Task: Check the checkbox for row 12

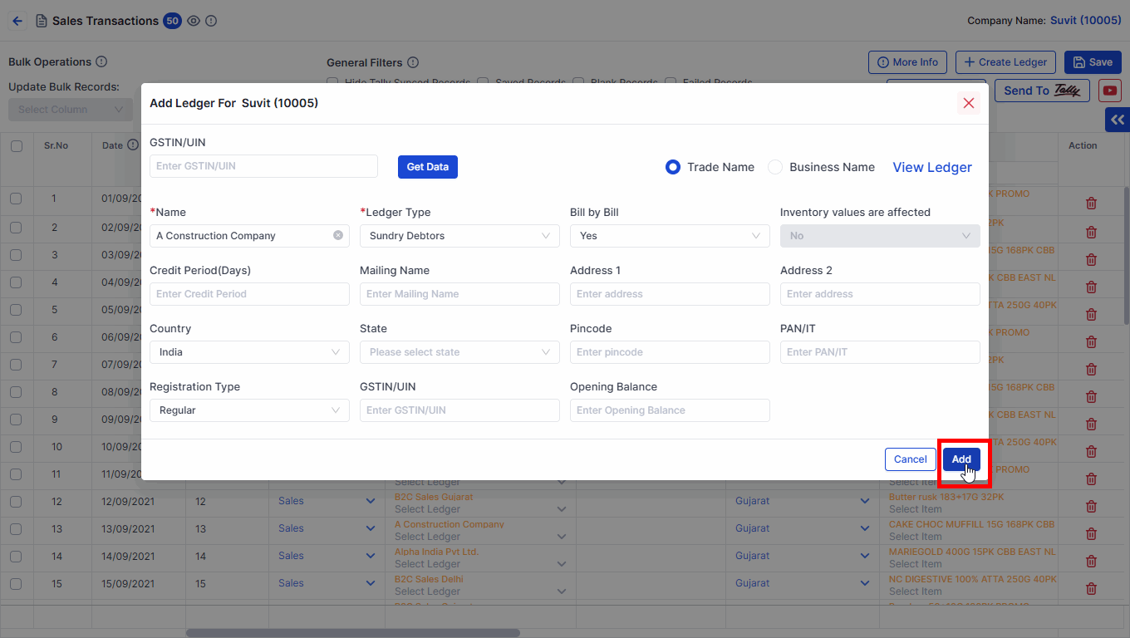Action: click(x=17, y=502)
